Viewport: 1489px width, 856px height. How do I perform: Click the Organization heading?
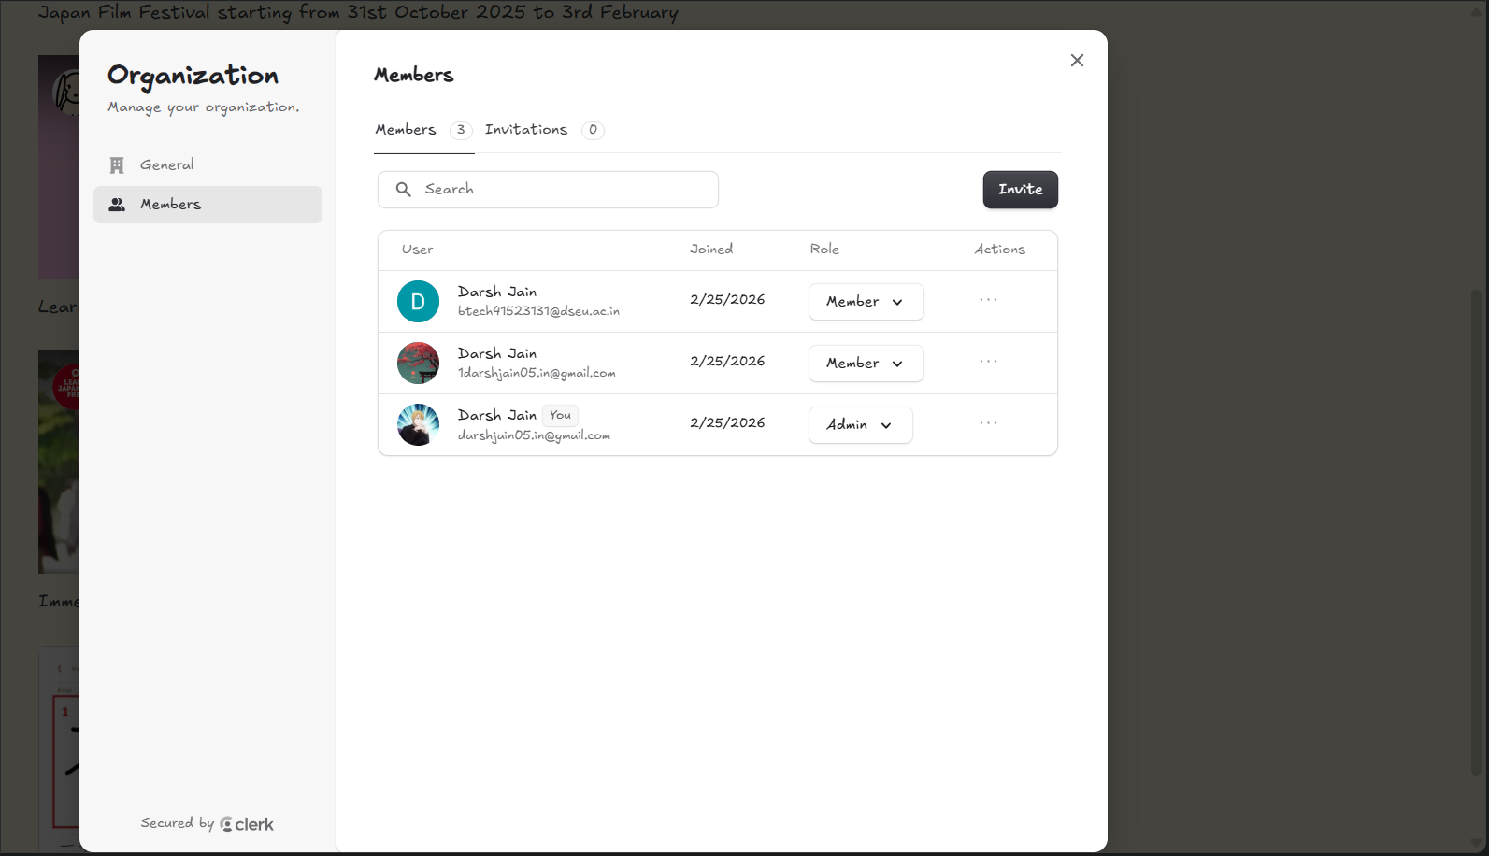pyautogui.click(x=193, y=76)
